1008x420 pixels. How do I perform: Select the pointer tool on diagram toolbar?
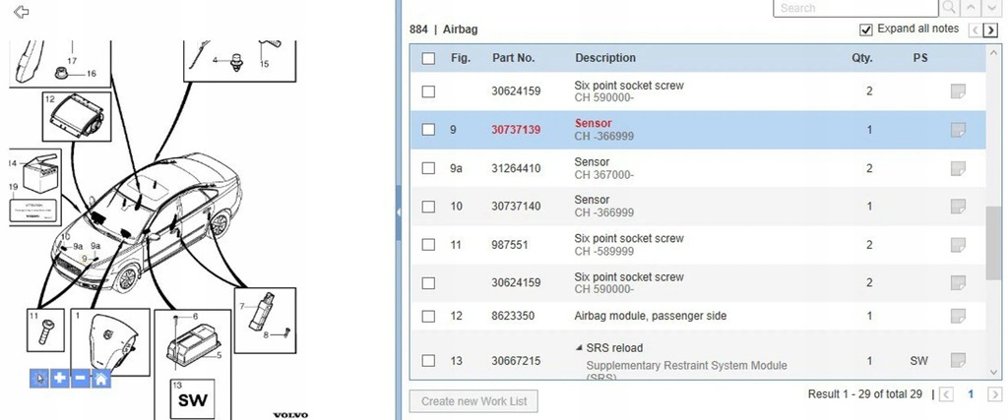point(40,378)
